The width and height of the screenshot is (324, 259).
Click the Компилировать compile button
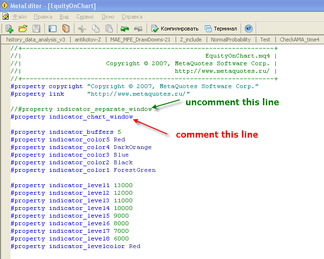click(175, 29)
